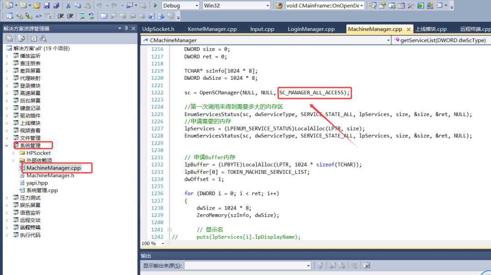Screen dimensions: 491x275
Task: Toggle Show All Files in Solution Explorer
Action: pyautogui.click(x=21, y=38)
